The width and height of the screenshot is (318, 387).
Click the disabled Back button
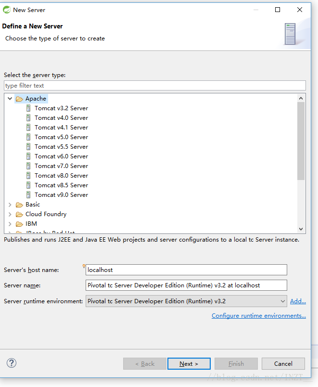pyautogui.click(x=145, y=363)
